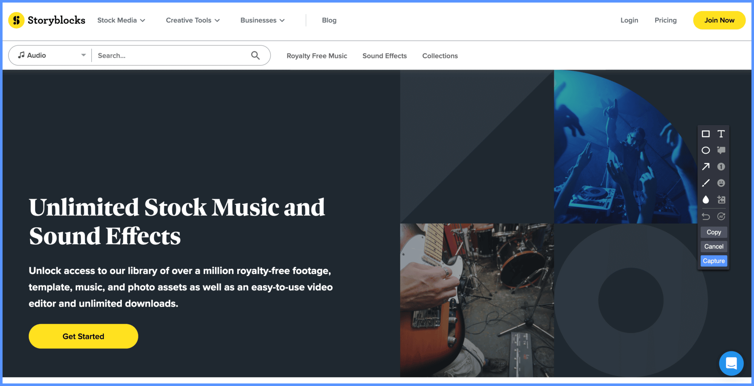Click the magnifying glass search icon

tap(255, 55)
